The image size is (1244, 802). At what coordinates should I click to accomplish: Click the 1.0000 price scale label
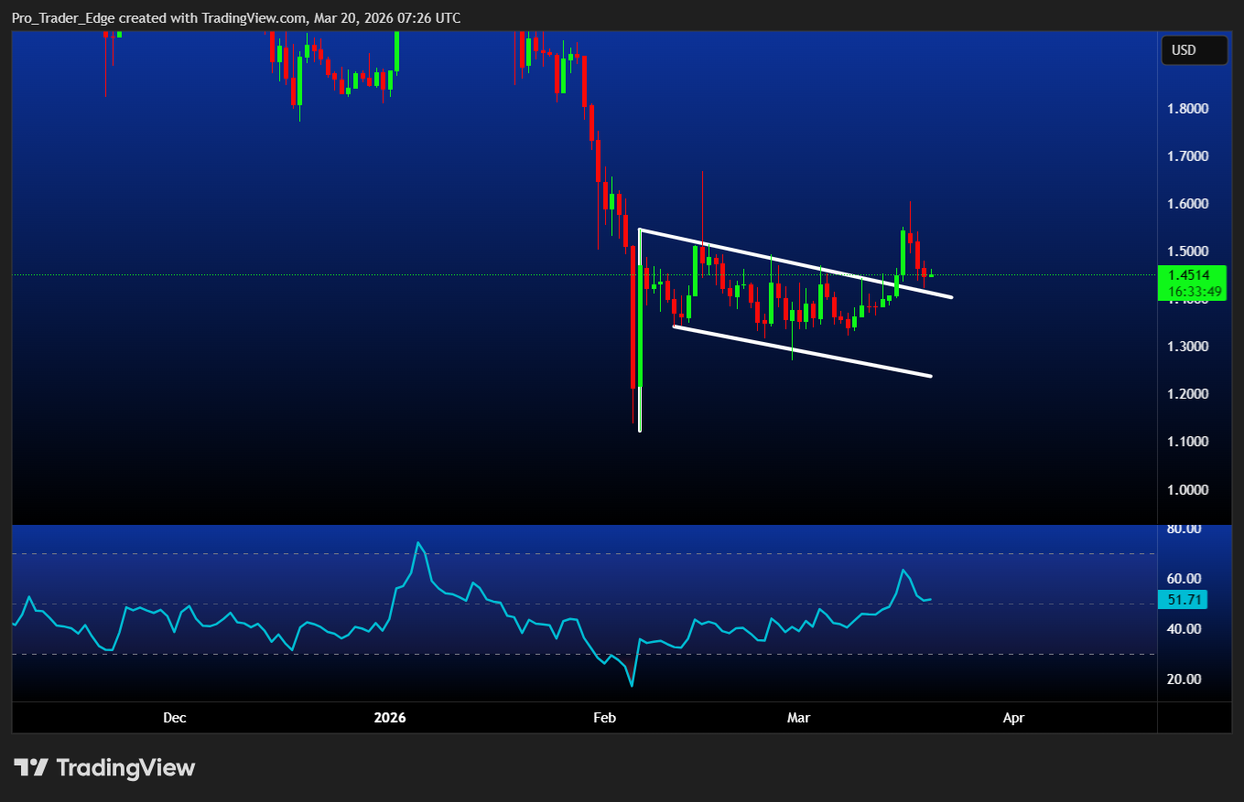click(x=1187, y=489)
